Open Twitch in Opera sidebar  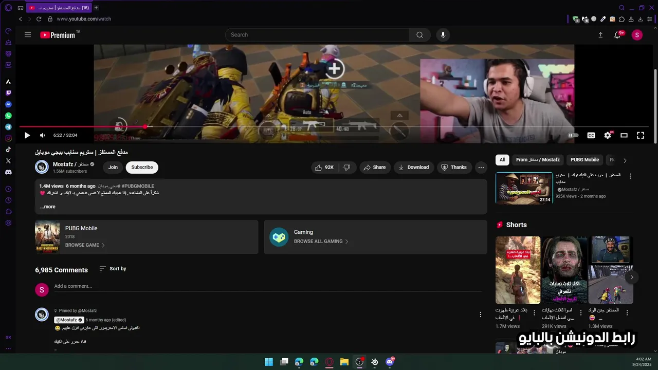[x=8, y=93]
